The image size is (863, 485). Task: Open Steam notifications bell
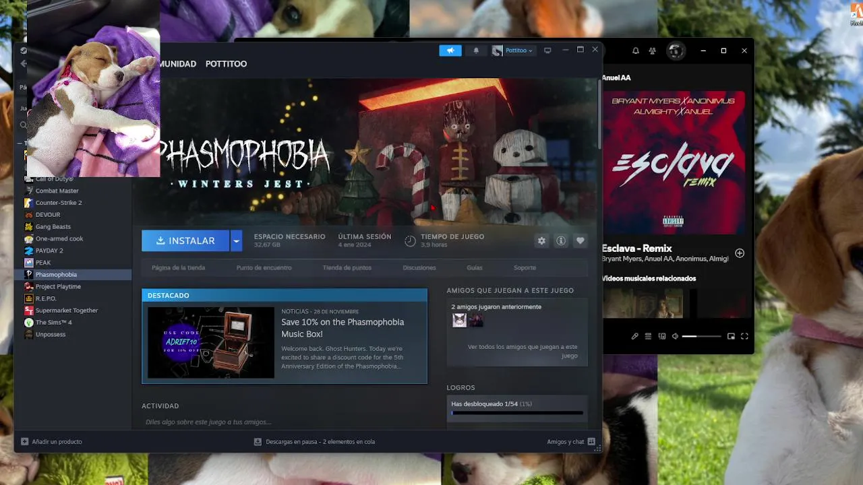click(476, 51)
